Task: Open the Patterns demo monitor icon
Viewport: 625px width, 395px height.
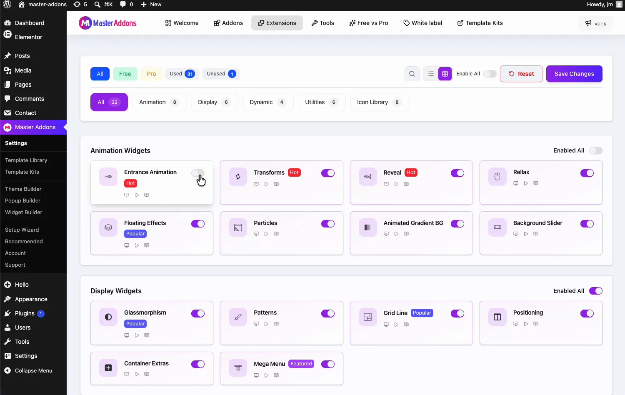Action: click(256, 324)
